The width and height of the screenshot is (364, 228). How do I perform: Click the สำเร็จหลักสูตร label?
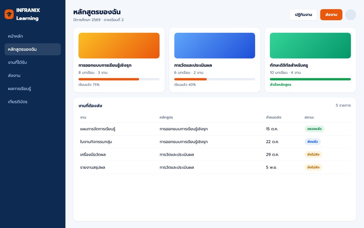click(281, 85)
